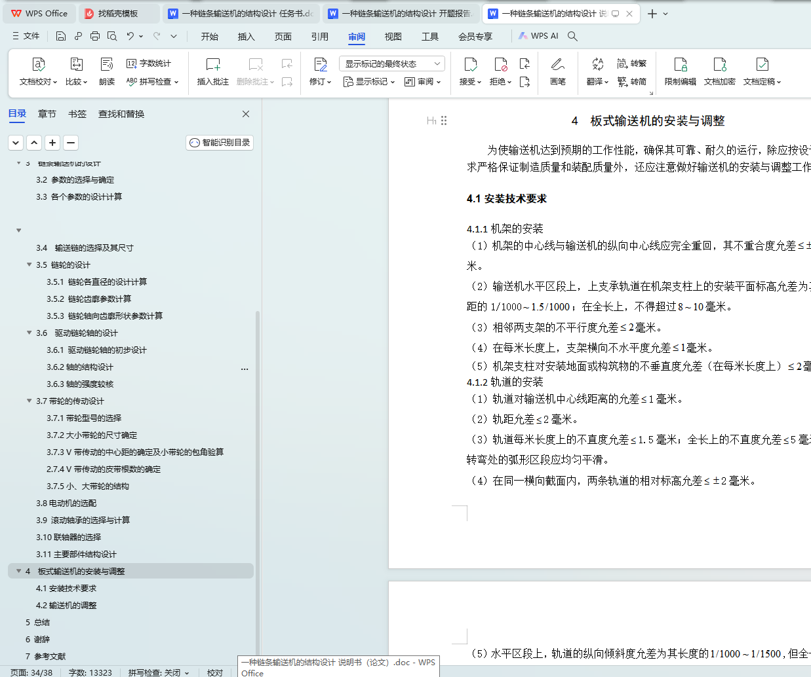Click the 智能识别目录 button

pos(220,142)
